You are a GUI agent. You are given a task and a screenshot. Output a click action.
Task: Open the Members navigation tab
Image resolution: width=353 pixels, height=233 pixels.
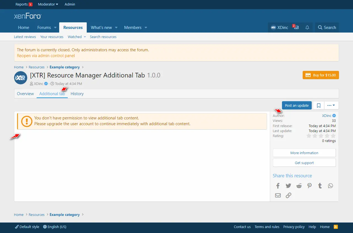133,28
